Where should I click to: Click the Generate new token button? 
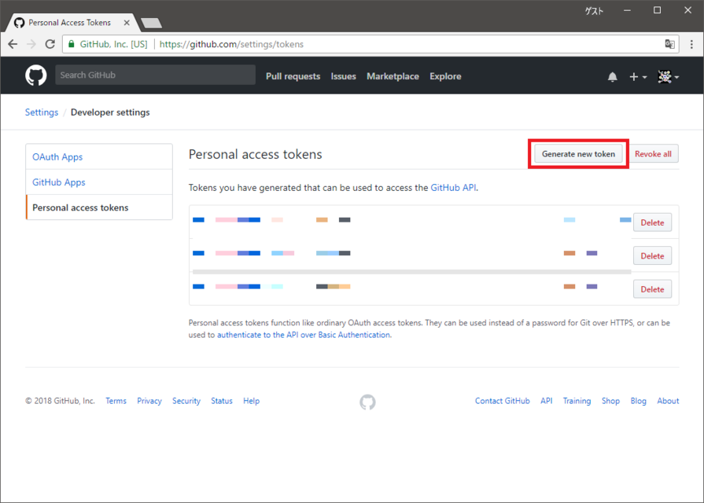pyautogui.click(x=578, y=153)
